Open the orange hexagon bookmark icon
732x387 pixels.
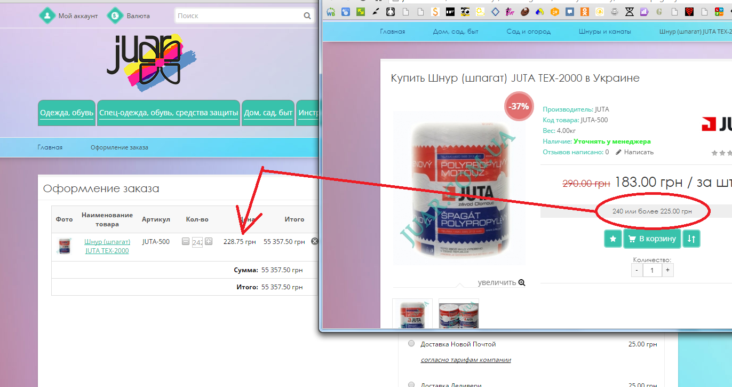click(x=555, y=12)
